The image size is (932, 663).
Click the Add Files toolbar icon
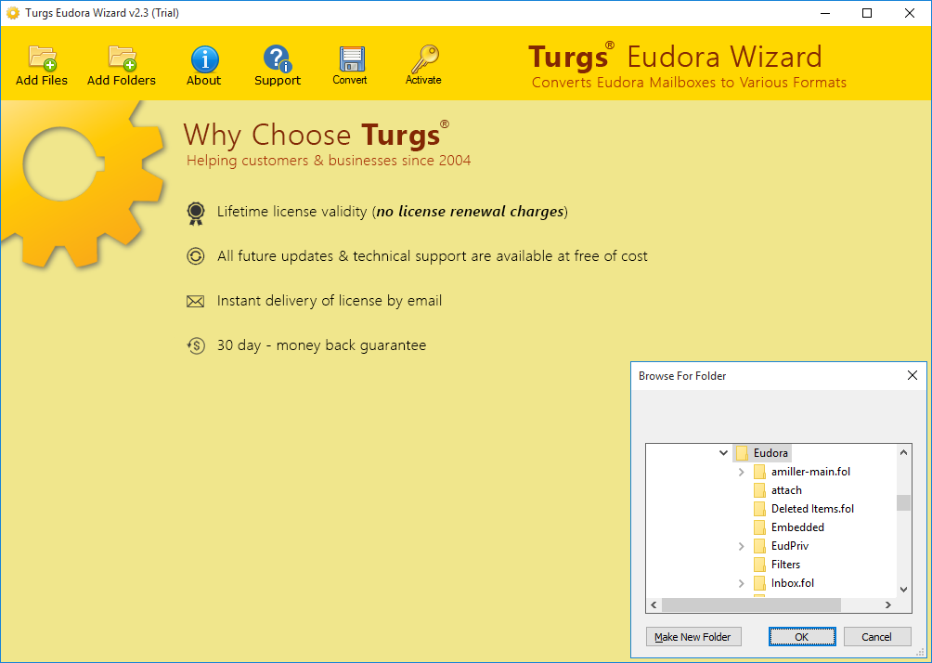(42, 58)
